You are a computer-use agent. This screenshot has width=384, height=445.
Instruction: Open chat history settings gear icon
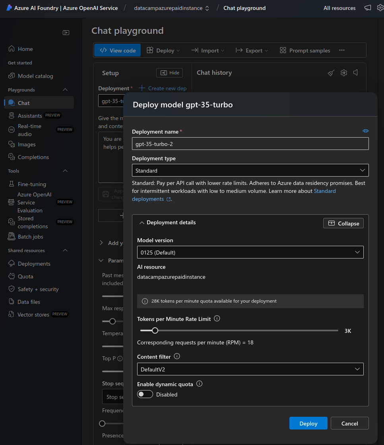point(344,73)
